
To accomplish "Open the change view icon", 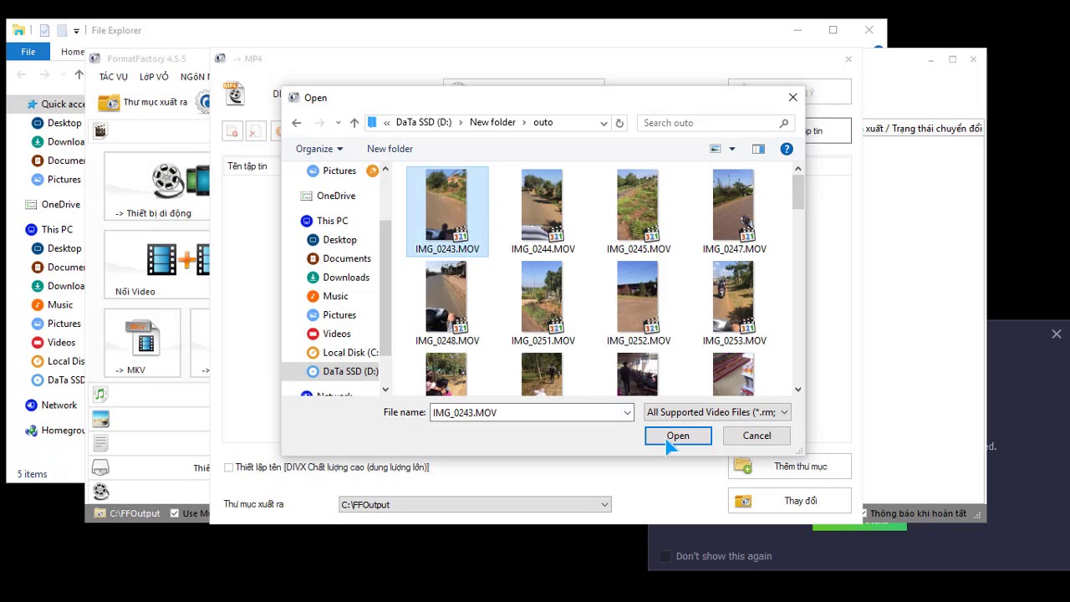I will click(x=716, y=149).
